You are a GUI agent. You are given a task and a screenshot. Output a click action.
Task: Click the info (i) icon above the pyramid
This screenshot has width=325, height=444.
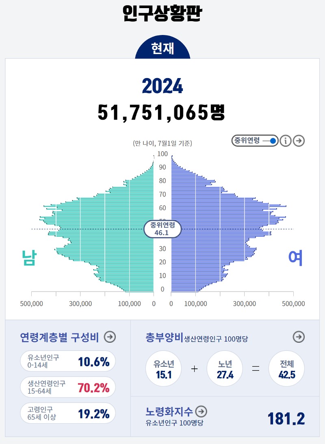click(286, 141)
